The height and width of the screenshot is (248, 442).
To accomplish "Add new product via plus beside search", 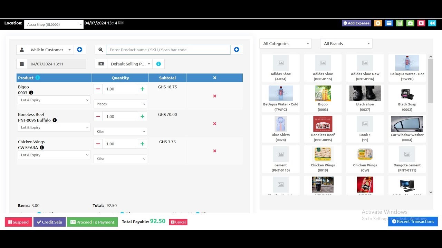I will (237, 50).
